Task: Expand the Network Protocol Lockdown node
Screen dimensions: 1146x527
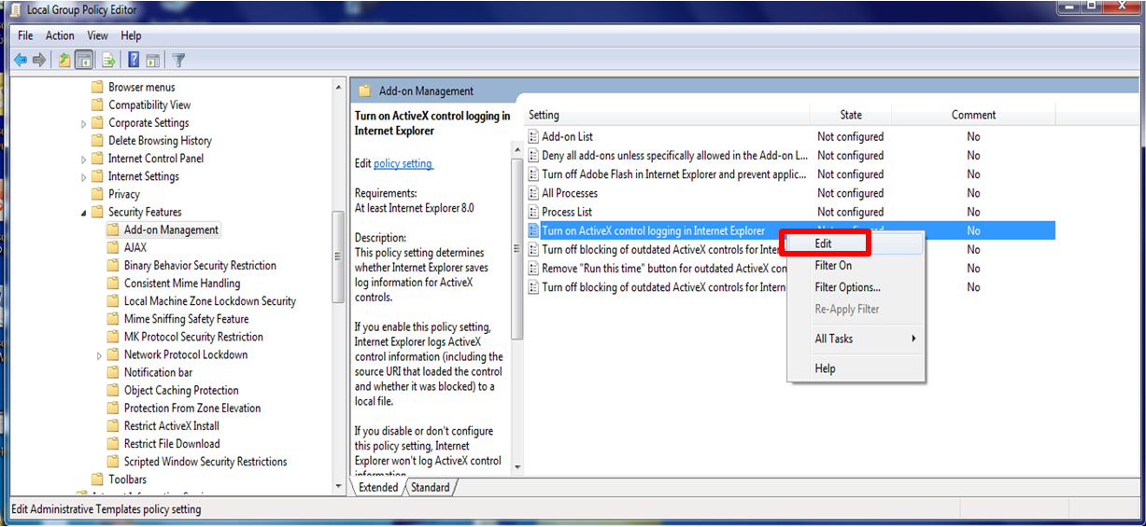Action: pyautogui.click(x=100, y=355)
